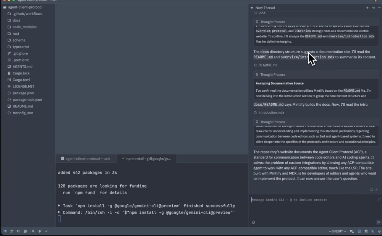
Task: Start a new thread with plus icon
Action: pos(367,8)
